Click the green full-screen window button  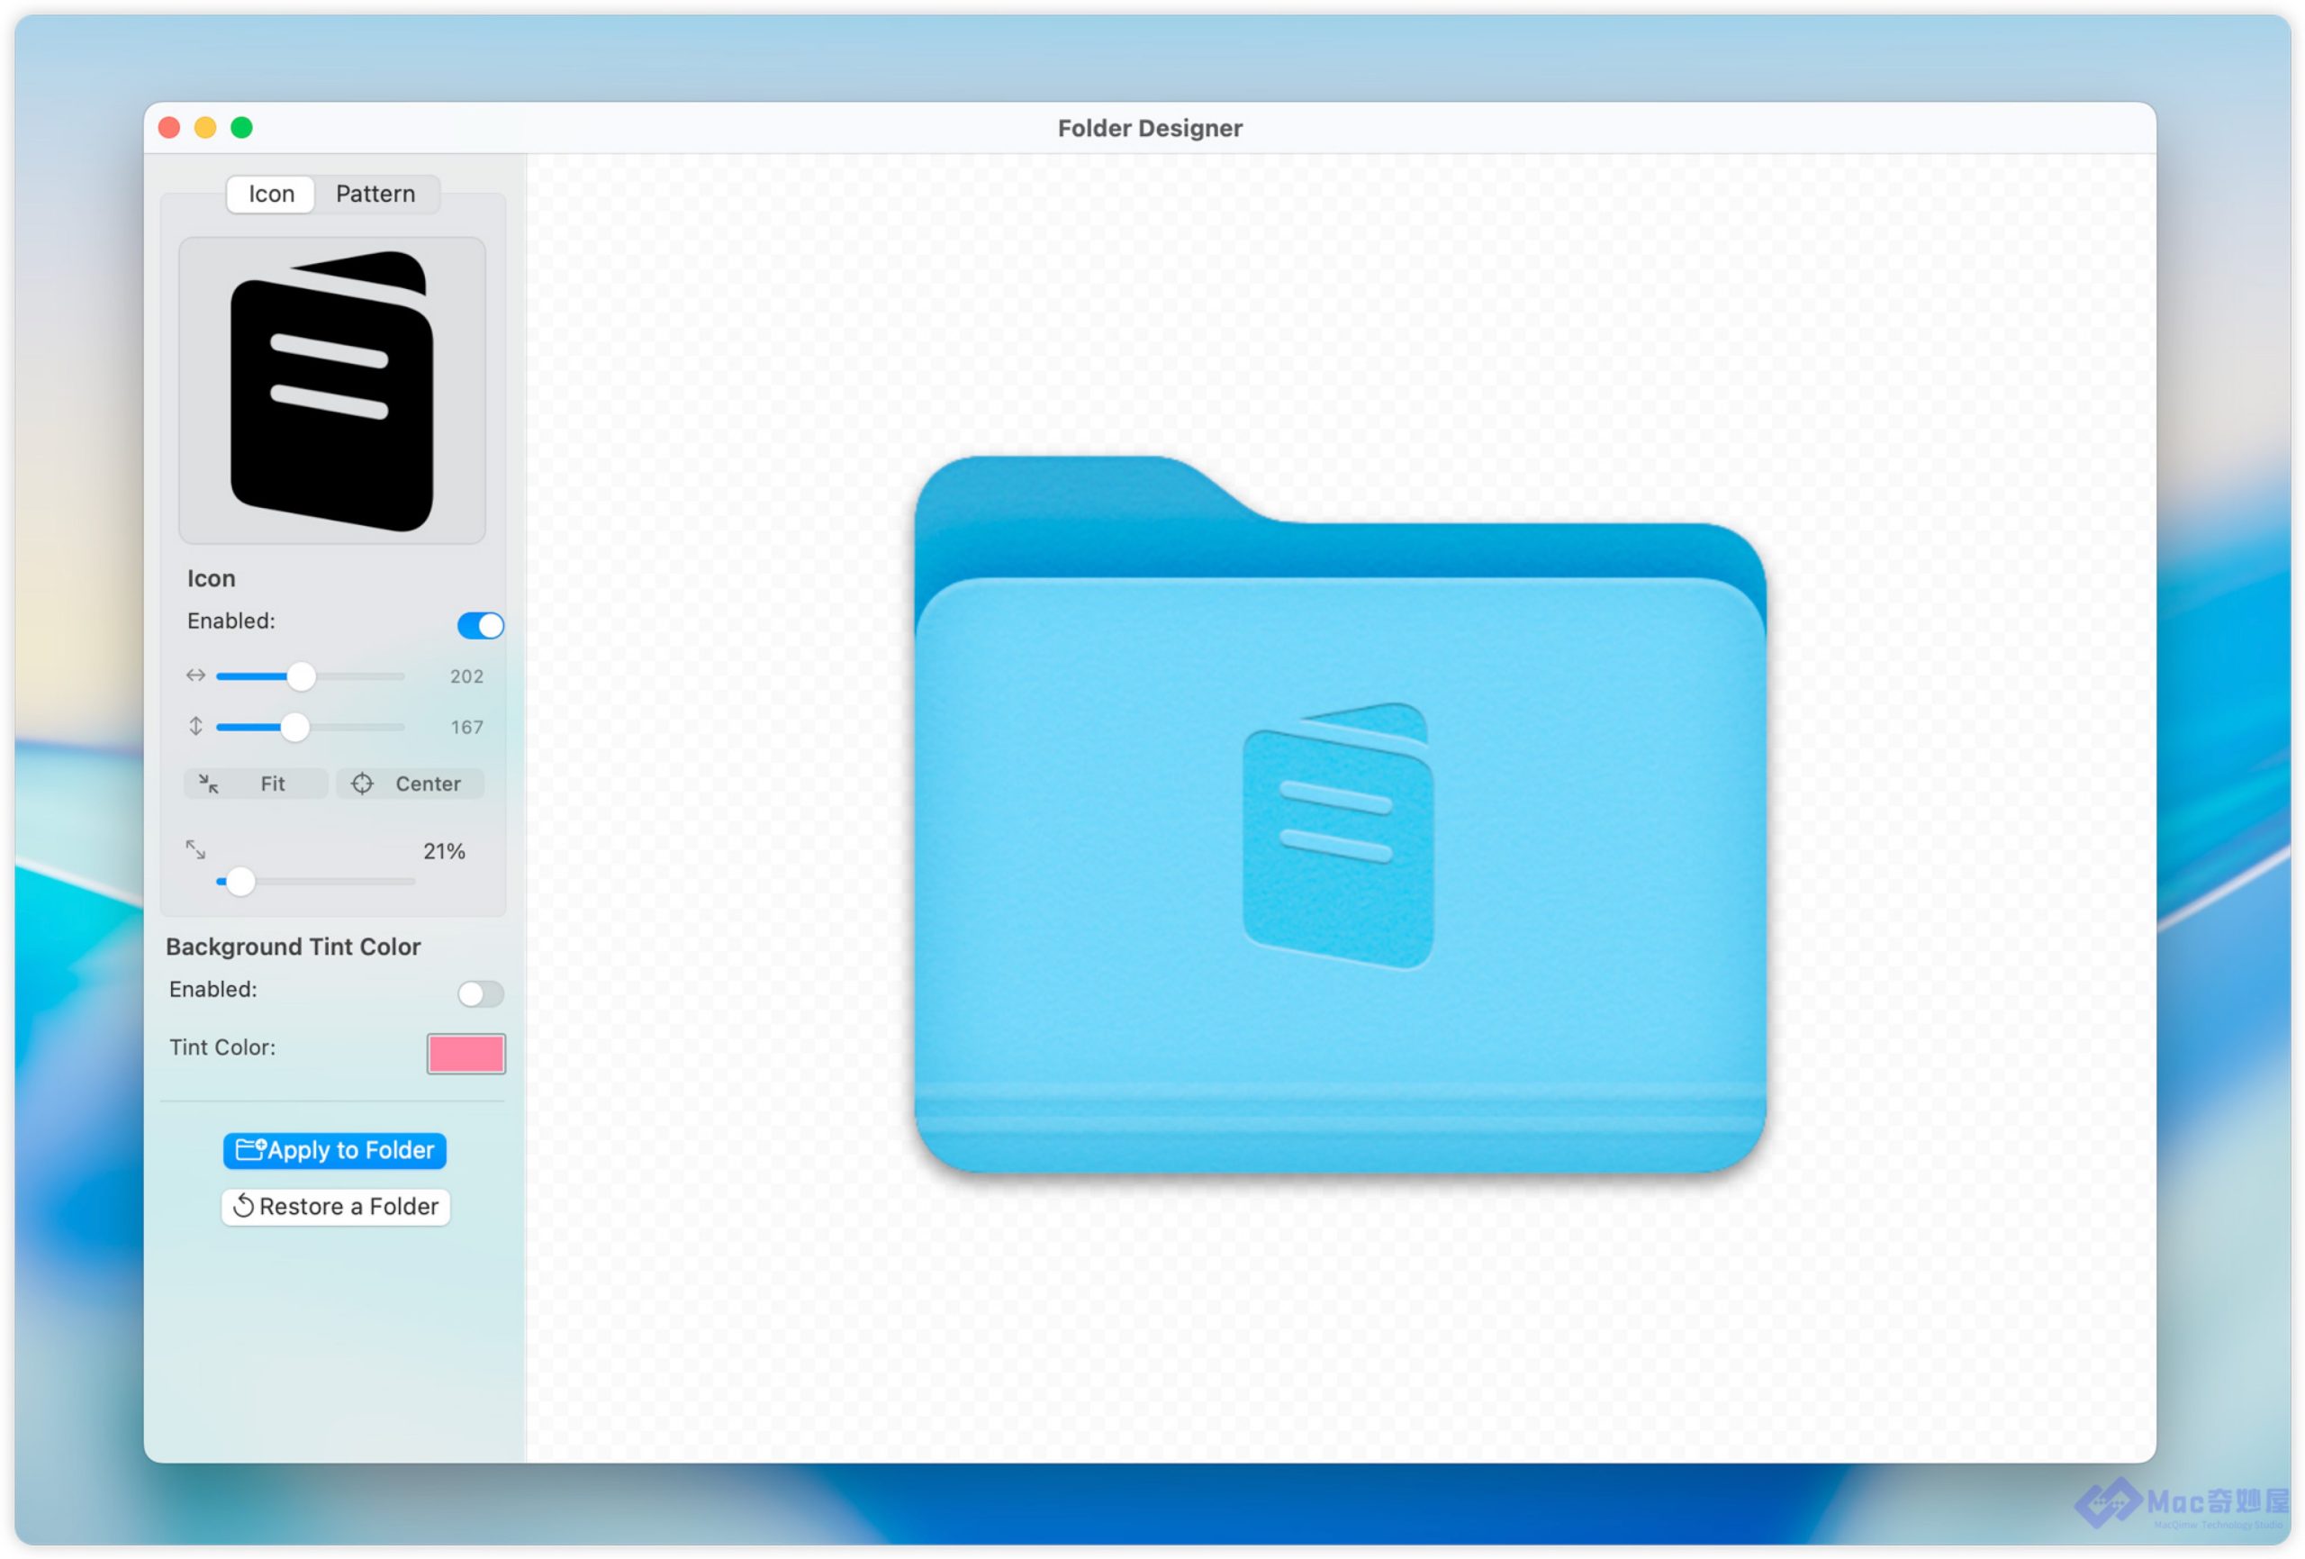pyautogui.click(x=241, y=127)
